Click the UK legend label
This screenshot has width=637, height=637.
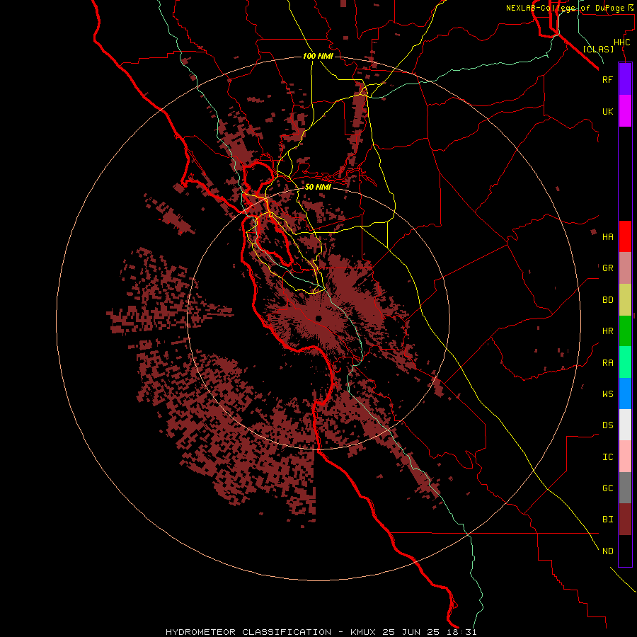[x=607, y=111]
